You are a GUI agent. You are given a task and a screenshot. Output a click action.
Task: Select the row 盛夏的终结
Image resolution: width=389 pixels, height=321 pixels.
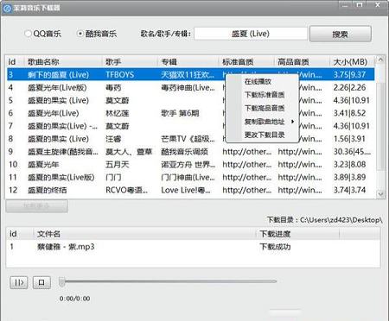coord(191,190)
